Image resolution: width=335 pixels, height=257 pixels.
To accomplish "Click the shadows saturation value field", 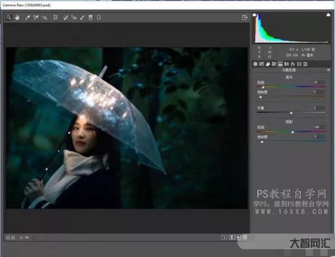I will pos(319,137).
